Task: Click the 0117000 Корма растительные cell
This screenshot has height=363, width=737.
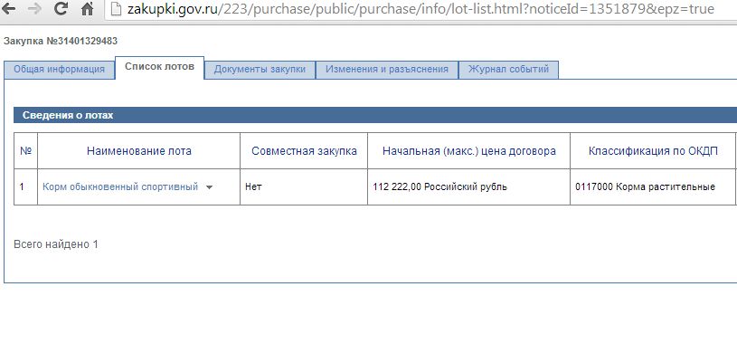Action: coord(645,186)
